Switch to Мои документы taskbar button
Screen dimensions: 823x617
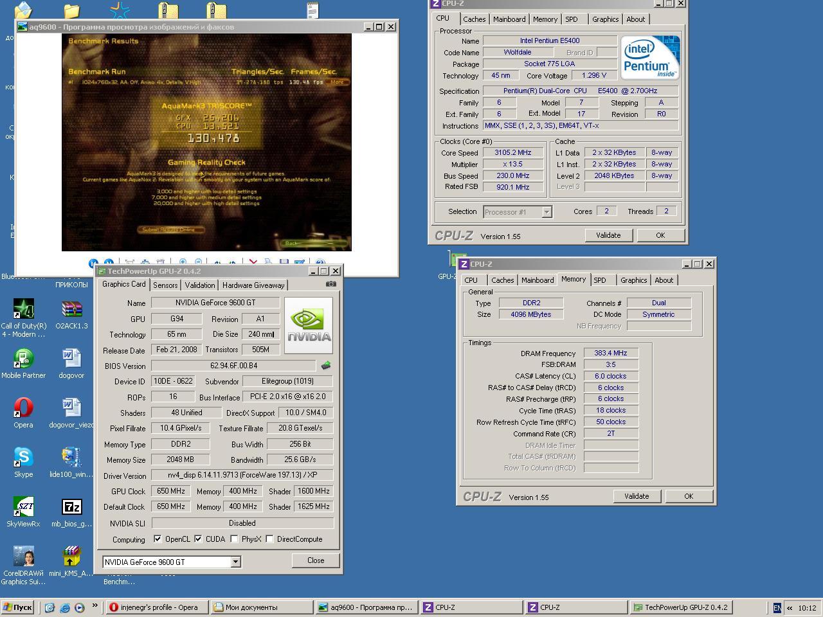pyautogui.click(x=260, y=607)
